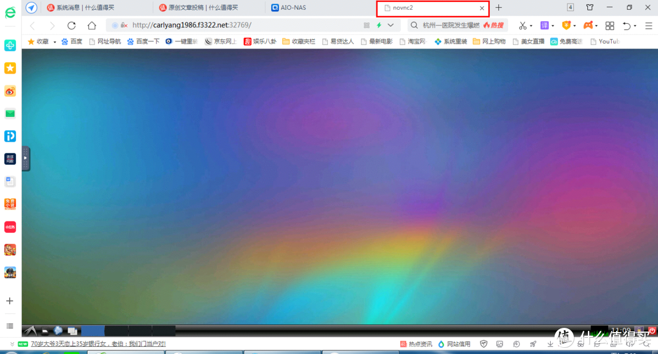
Task: Click the orange shield wallet icon
Action: [x=566, y=26]
